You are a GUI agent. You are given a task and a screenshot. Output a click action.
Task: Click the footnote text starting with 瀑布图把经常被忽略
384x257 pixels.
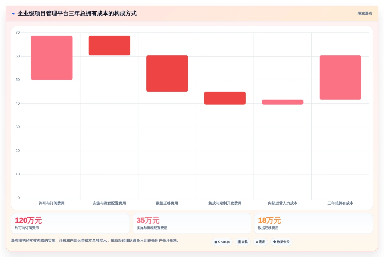click(95, 241)
